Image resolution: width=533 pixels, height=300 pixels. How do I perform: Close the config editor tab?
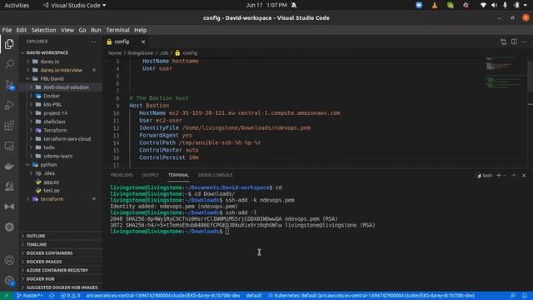(143, 42)
